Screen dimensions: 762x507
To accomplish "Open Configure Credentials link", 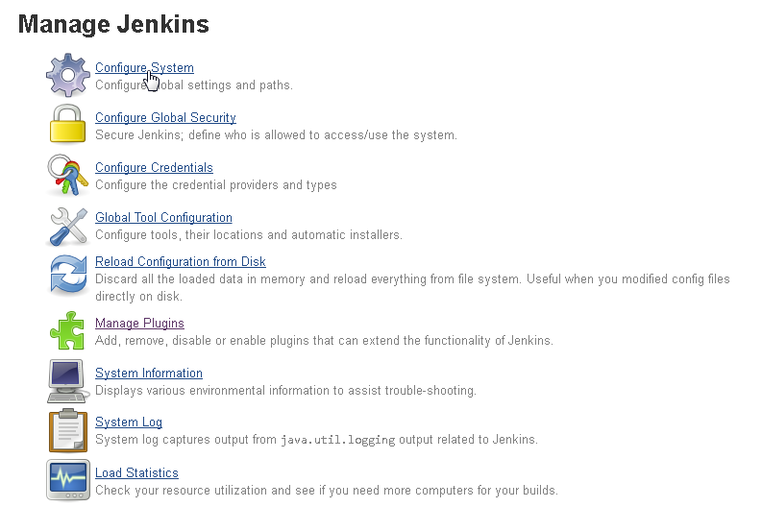I will point(154,167).
